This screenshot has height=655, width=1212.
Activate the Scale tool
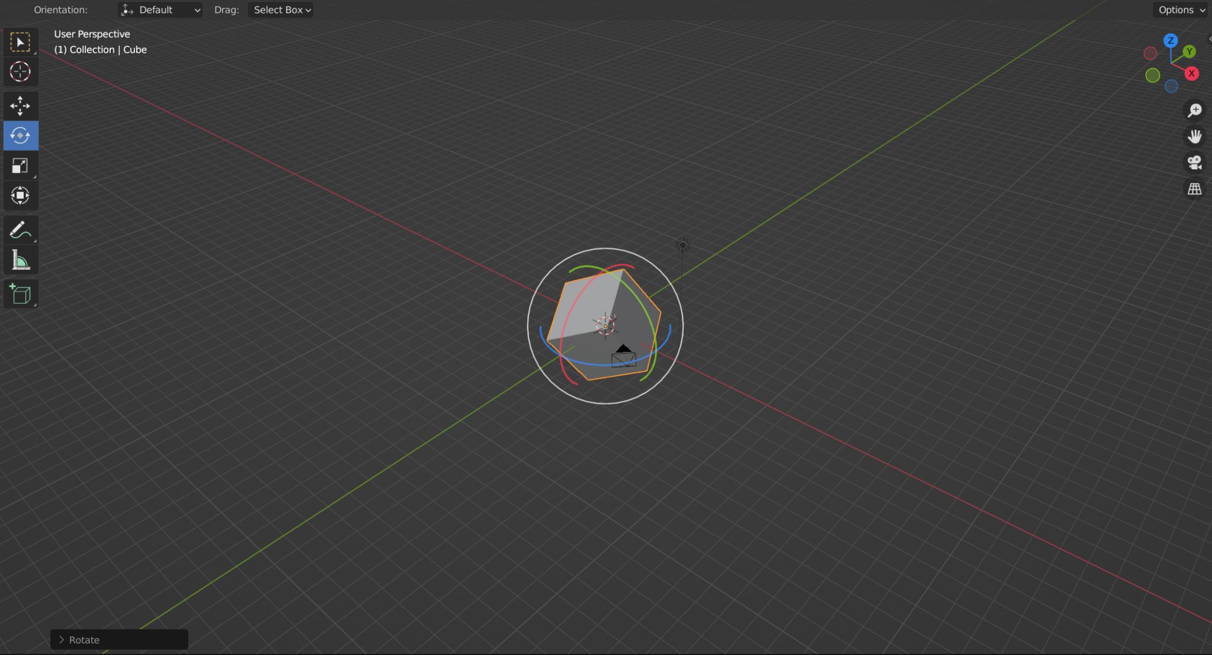(x=21, y=166)
